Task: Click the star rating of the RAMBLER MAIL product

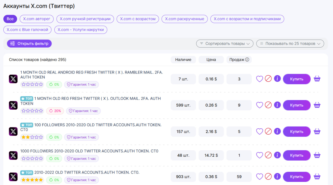Action: tap(32, 84)
